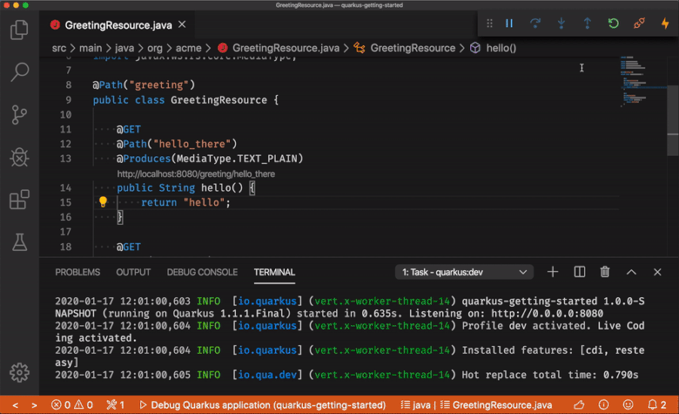Expand hello() breadcrumb item
This screenshot has height=414, width=679.
(500, 48)
